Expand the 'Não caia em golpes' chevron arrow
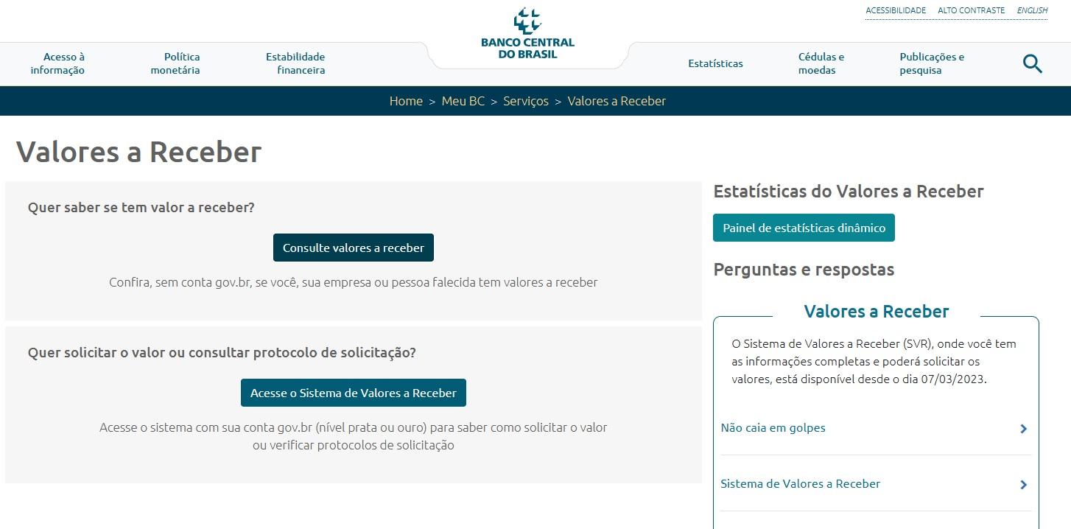The height and width of the screenshot is (529, 1071). pos(1023,429)
